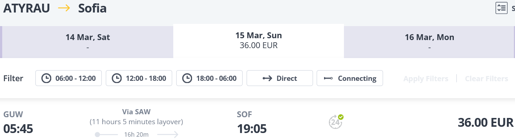Toggle the 12:00 - 18:00 time filter
Viewport: 515px width, 140px height.
click(139, 78)
